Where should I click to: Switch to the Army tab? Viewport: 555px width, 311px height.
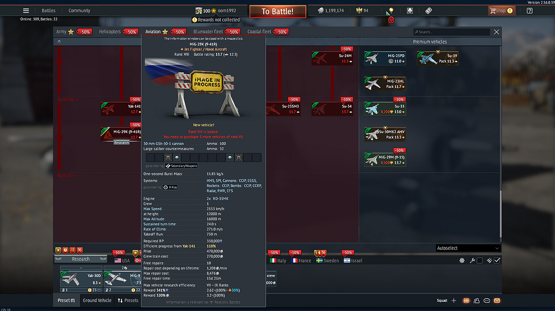point(61,32)
